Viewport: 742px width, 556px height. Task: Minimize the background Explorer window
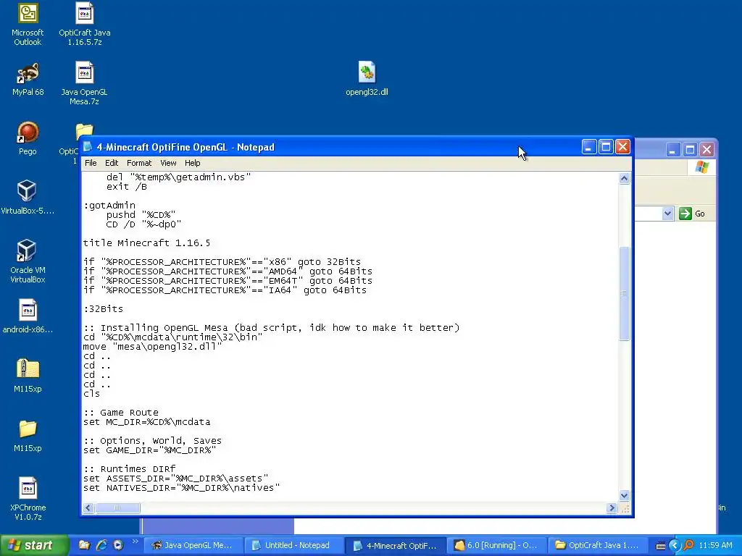tap(673, 150)
